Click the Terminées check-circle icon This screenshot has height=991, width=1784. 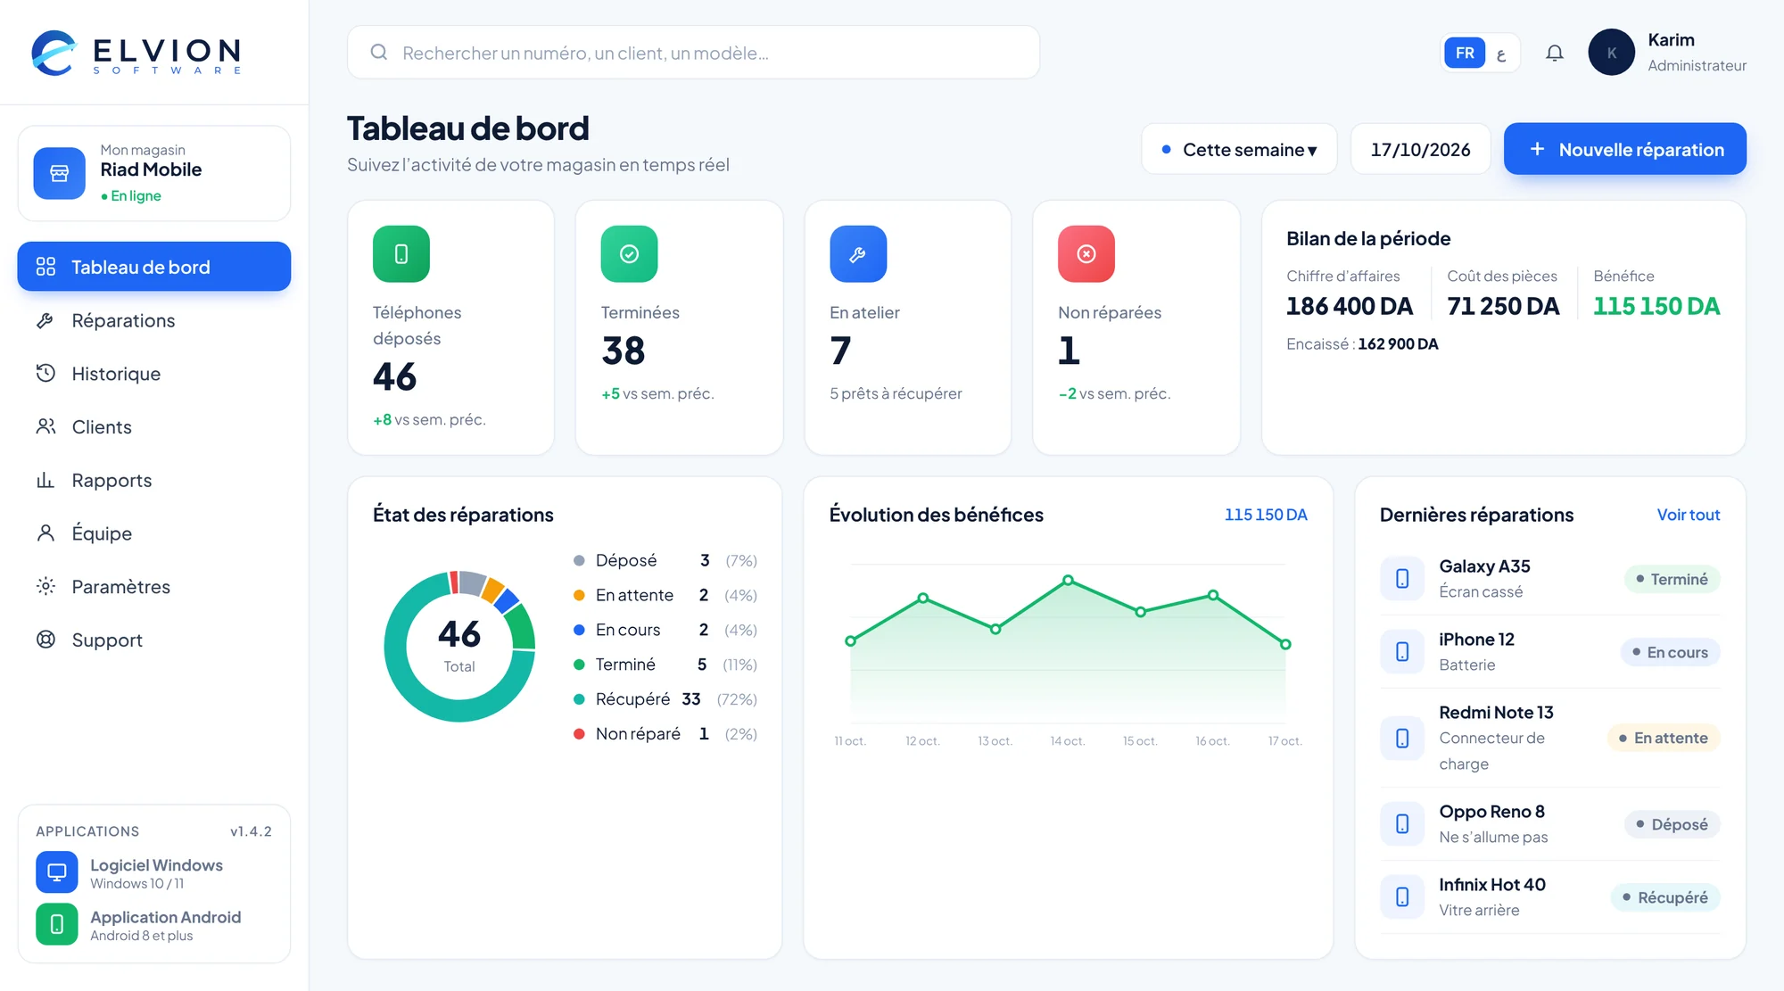629,254
